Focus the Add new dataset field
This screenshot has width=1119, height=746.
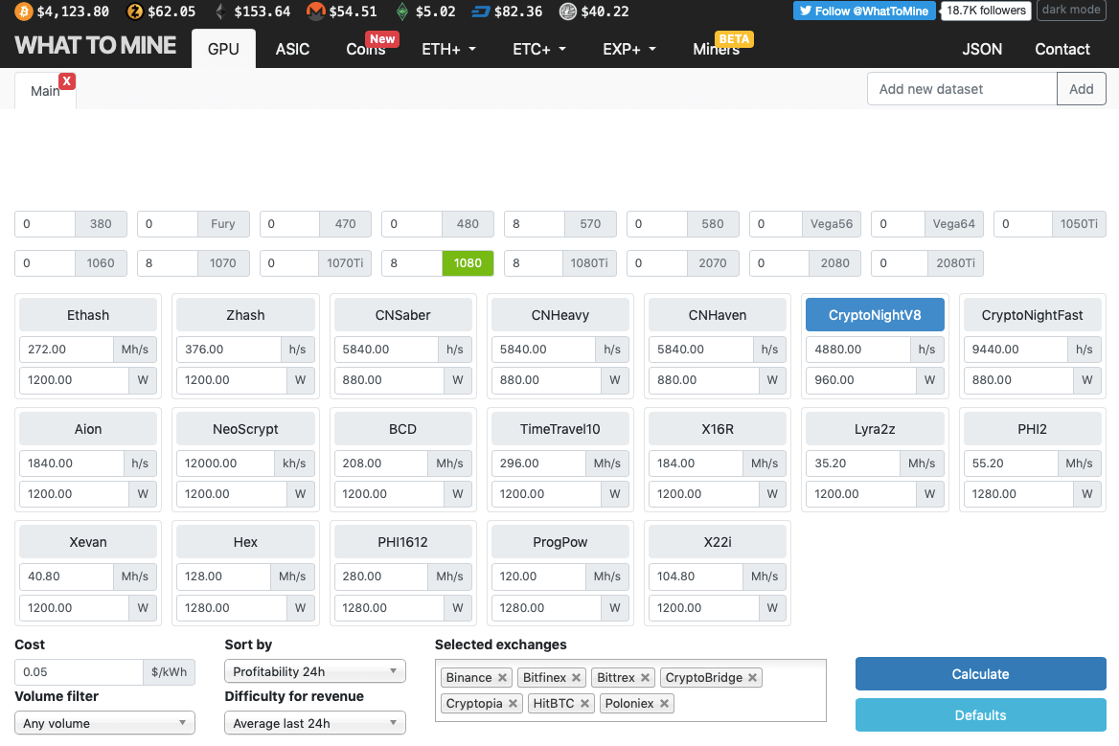962,89
